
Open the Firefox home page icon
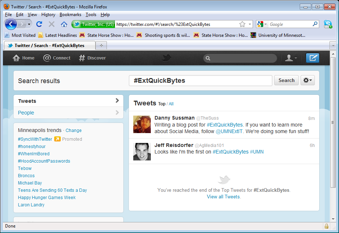(64, 24)
